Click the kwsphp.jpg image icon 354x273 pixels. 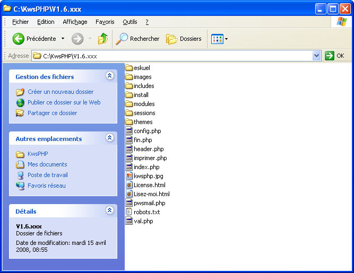[x=129, y=176]
